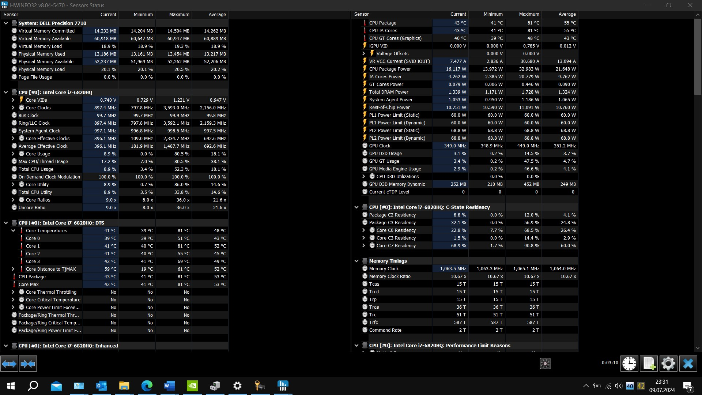Screen dimensions: 702x395
Task: Collapse the System: DELL Precision 7710 group
Action: click(x=6, y=23)
